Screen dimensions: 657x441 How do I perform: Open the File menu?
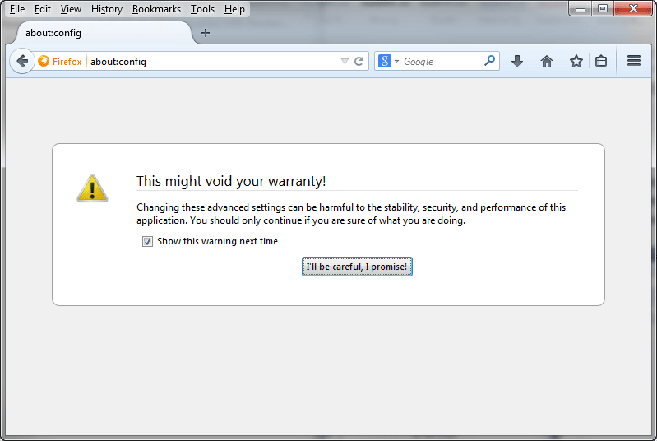click(17, 9)
